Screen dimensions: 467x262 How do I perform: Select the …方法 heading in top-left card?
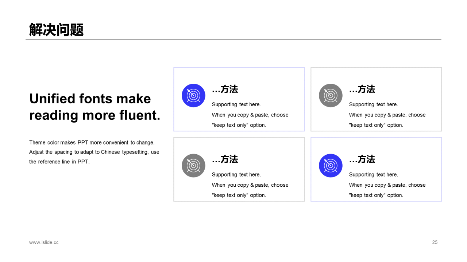click(225, 89)
